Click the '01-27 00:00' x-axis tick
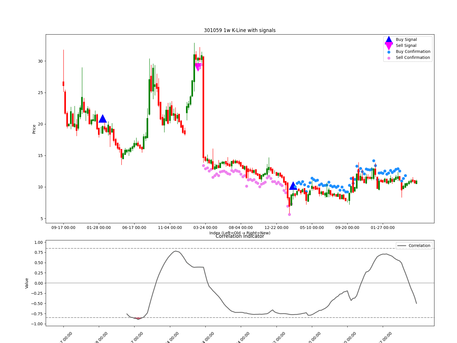The height and width of the screenshot is (343, 457). pos(383,228)
